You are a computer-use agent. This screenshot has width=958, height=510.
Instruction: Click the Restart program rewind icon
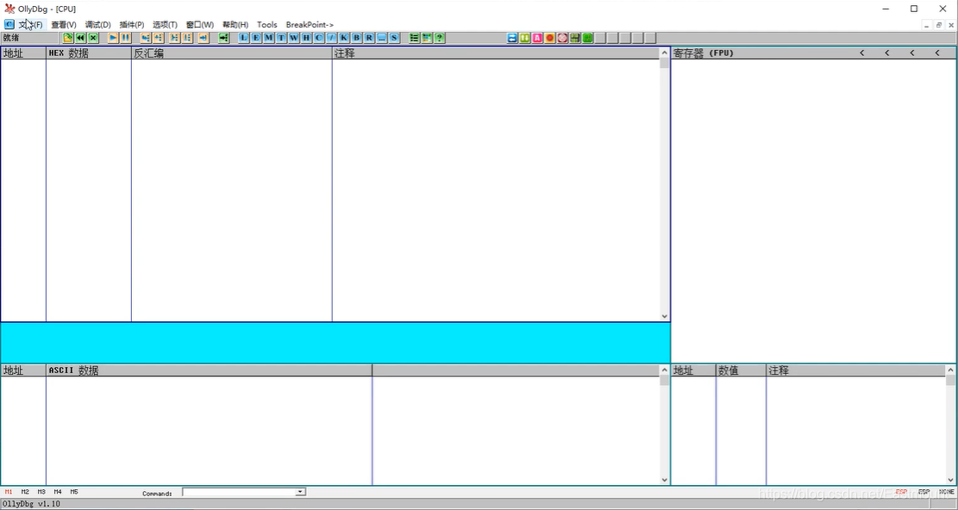[x=81, y=38]
